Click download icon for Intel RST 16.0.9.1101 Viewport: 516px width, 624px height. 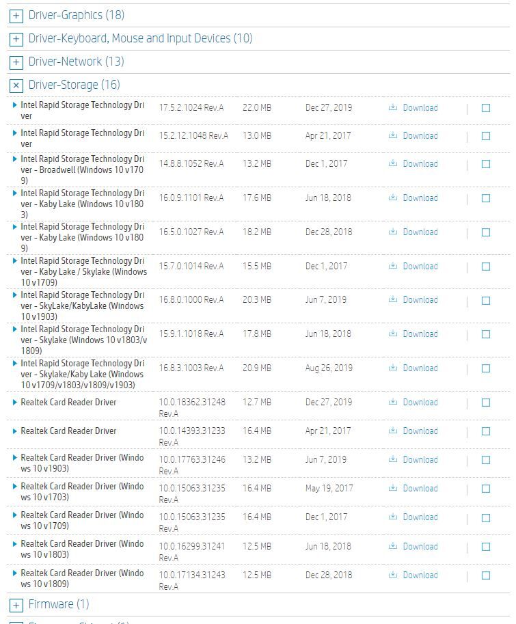coord(393,198)
